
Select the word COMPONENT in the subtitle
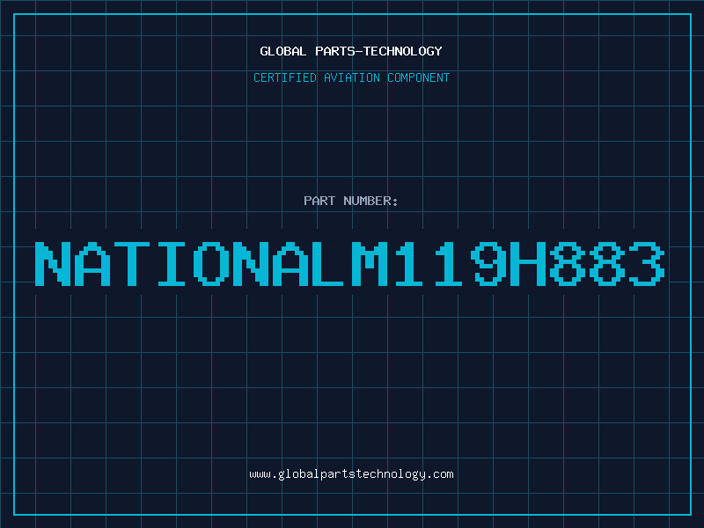pyautogui.click(x=416, y=77)
